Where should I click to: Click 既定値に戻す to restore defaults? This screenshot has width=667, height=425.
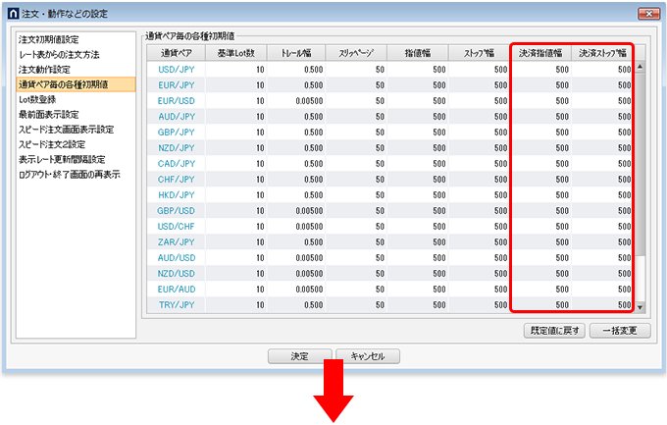pyautogui.click(x=553, y=332)
